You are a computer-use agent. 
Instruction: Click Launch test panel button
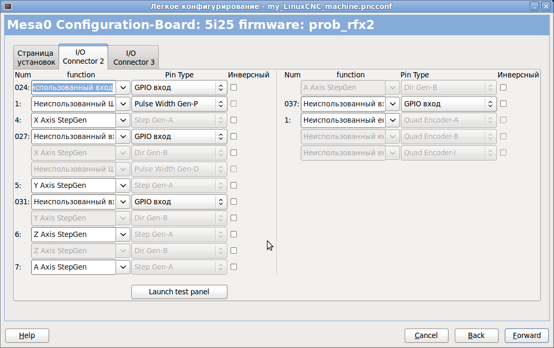point(179,292)
